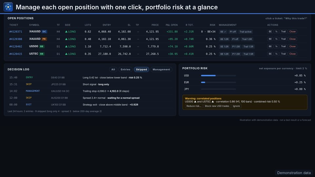Toggle 'Trail 1.5R' chip in USTEC row
Image resolution: width=315 pixels, height=177 pixels.
click(248, 54)
